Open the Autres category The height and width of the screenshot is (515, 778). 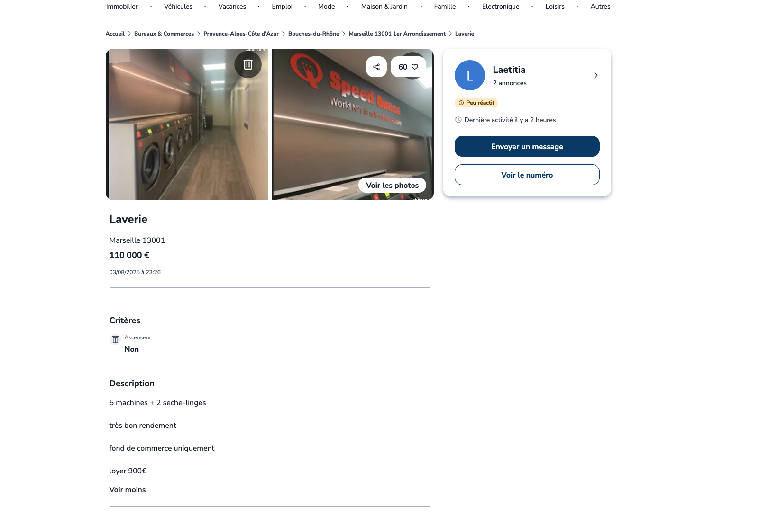pyautogui.click(x=601, y=6)
